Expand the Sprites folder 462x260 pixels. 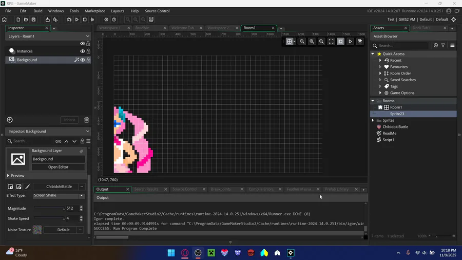coord(373,120)
